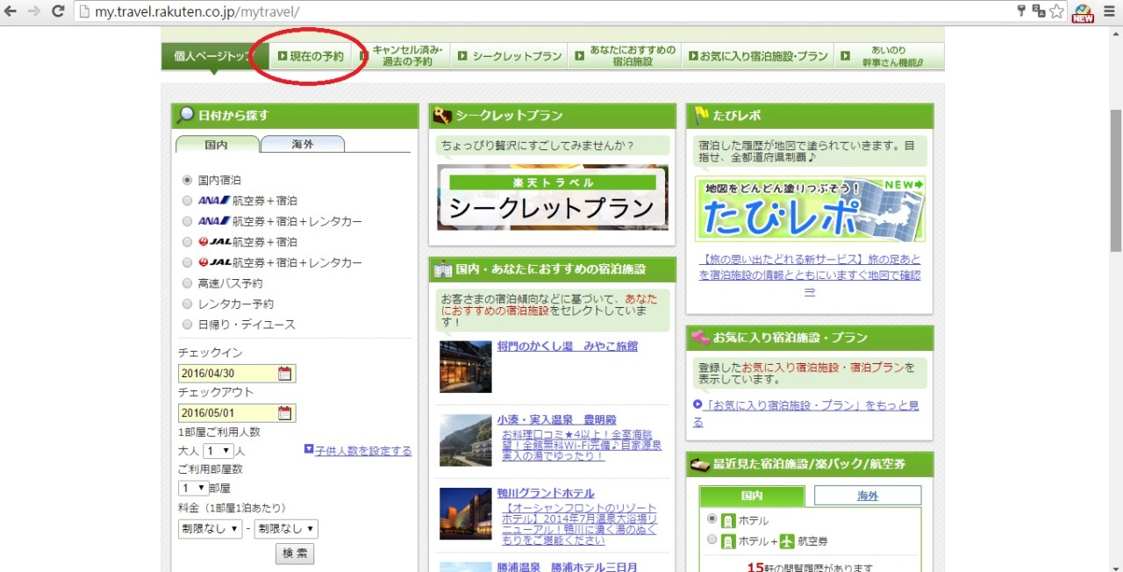Click the browser address bar URL
Viewport: 1123px width, 572px height.
[196, 11]
